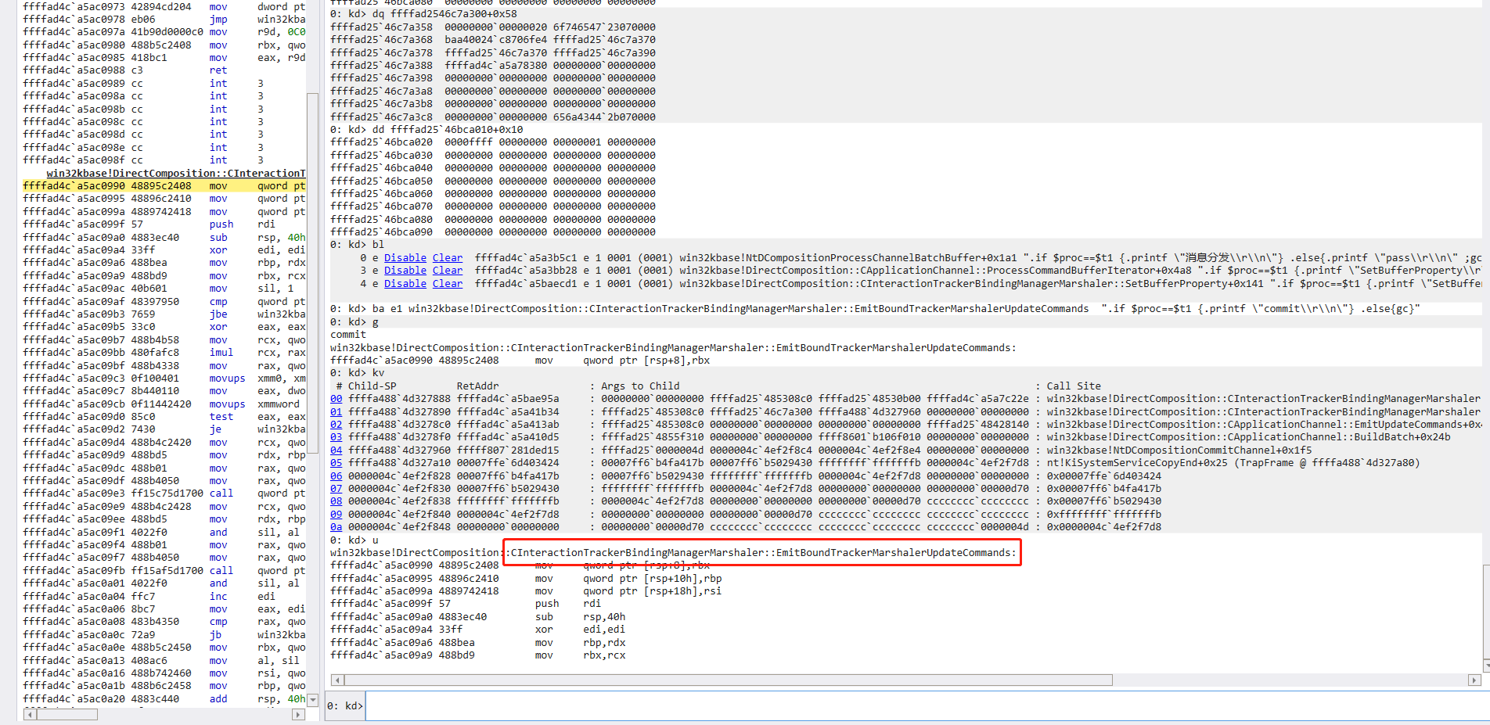Click disassembly pane scroll-left arrow

(30, 714)
